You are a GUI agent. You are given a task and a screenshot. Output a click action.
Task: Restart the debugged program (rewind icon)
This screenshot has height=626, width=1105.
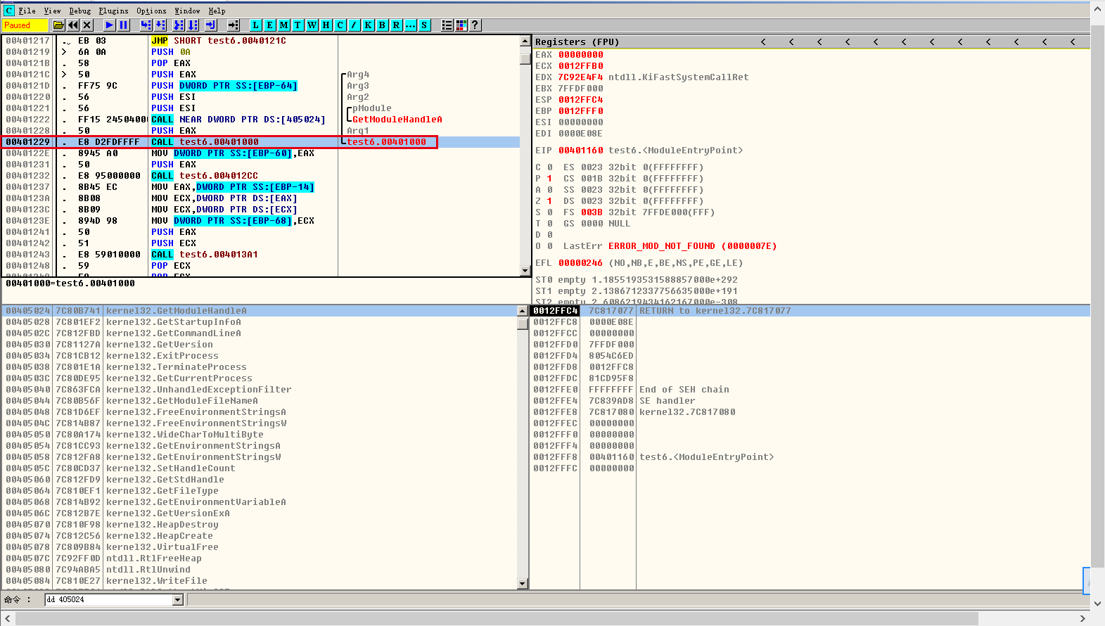tap(73, 25)
